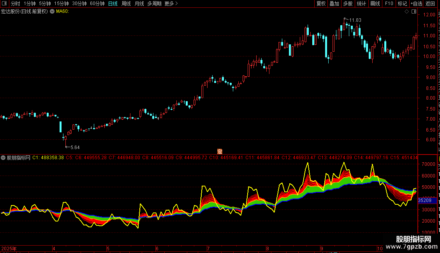Viewport: 440px width, 253px height.
Task: Open the F10 company info
Action: [389, 4]
